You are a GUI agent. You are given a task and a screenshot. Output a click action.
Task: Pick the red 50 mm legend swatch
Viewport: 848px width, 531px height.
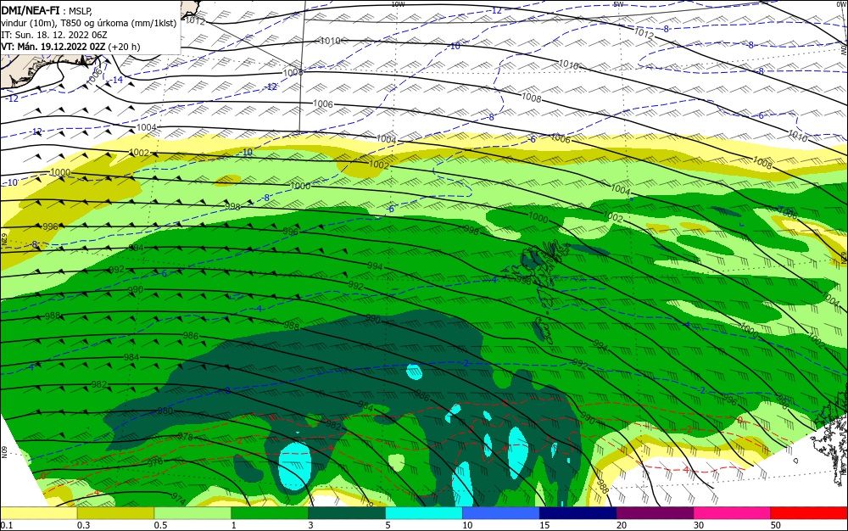(809, 513)
